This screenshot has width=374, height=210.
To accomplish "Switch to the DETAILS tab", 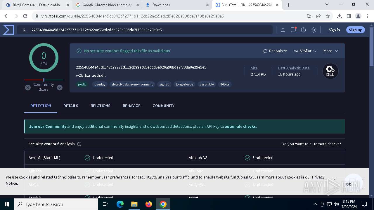I will click(x=71, y=106).
